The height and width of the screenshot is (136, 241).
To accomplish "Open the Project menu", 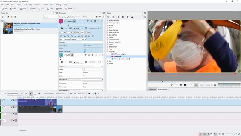I will tap(19, 5).
